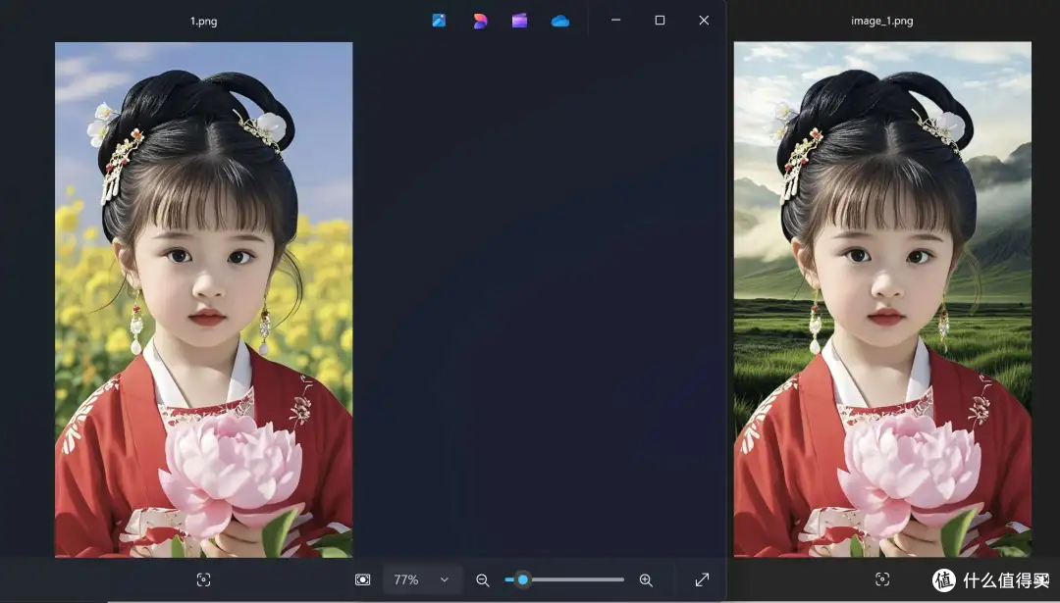The height and width of the screenshot is (603, 1060).
Task: Click the visual search icon below image_1.png
Action: [x=882, y=579]
